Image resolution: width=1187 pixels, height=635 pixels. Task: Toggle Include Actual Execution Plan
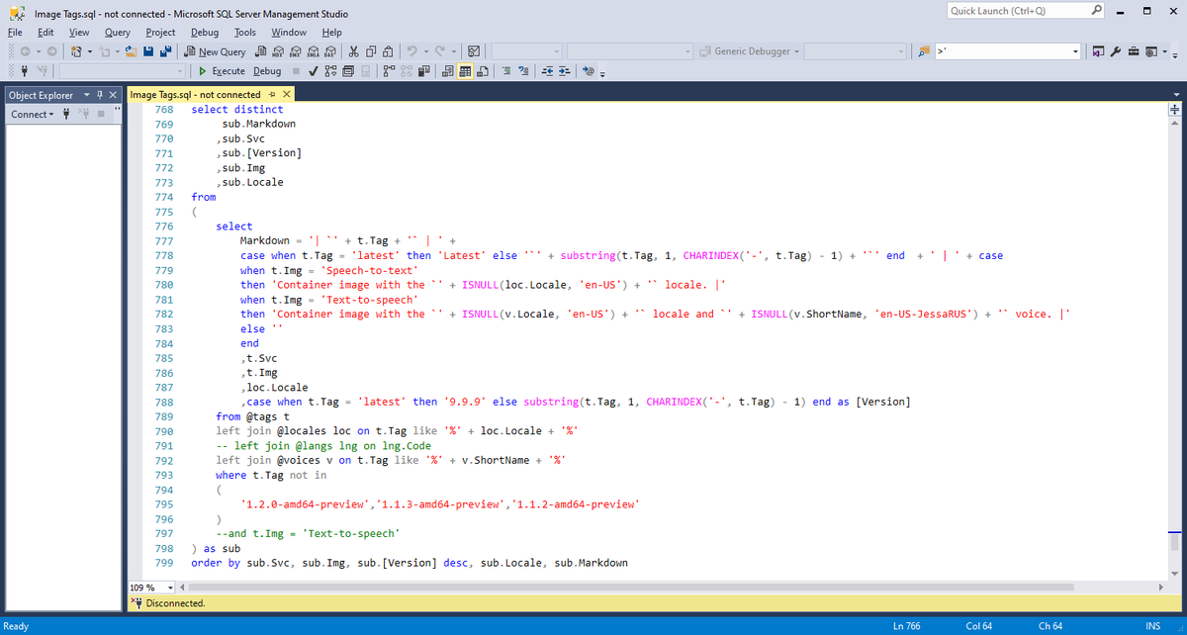click(x=390, y=71)
